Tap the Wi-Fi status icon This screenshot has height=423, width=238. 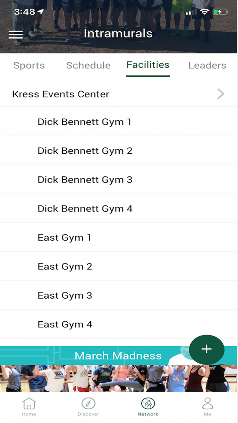click(x=204, y=12)
